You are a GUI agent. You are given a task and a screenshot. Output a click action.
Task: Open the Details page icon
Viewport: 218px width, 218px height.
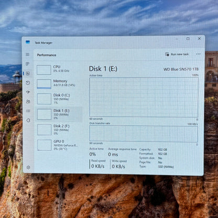(28, 111)
